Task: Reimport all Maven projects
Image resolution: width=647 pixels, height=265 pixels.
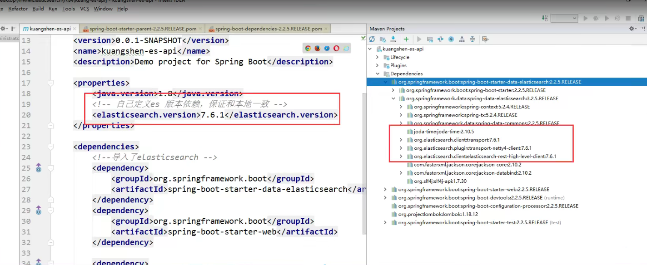Action: (x=372, y=39)
